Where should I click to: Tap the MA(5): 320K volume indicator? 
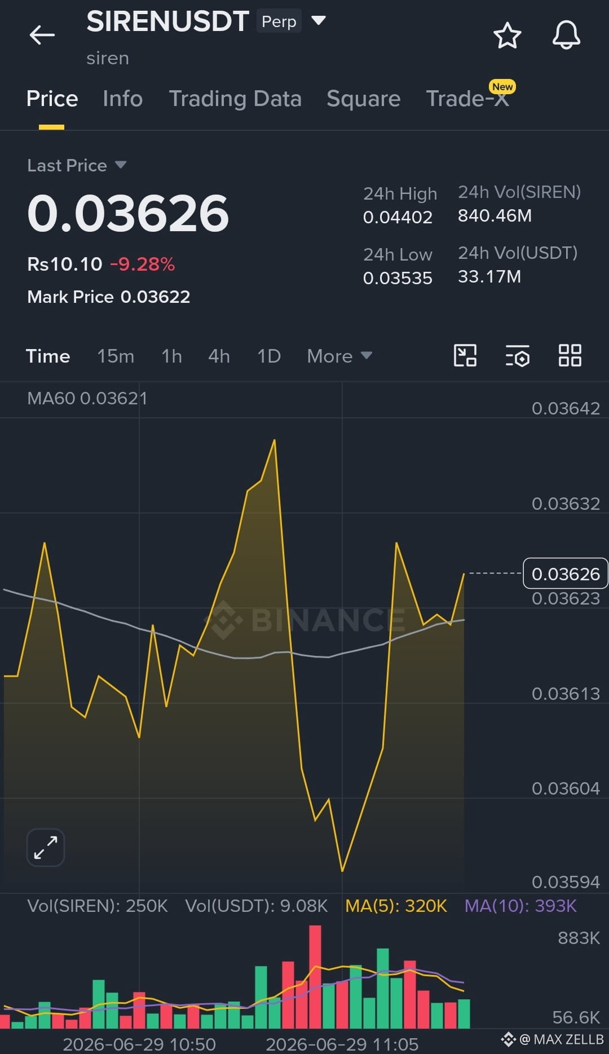tap(396, 906)
